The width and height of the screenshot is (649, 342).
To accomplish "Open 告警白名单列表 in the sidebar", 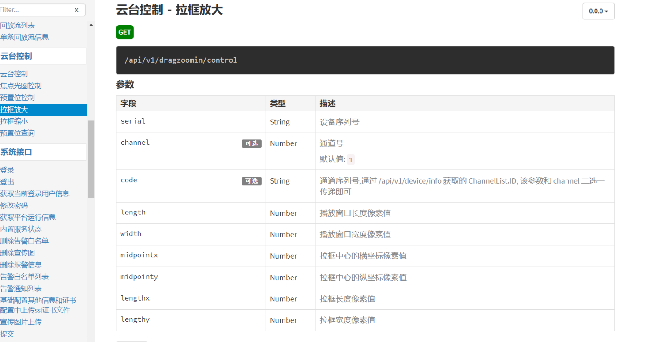I will 24,277.
